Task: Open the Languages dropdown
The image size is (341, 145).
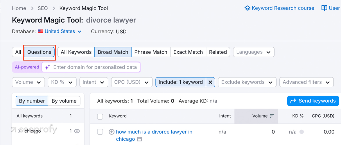Action: (x=254, y=52)
